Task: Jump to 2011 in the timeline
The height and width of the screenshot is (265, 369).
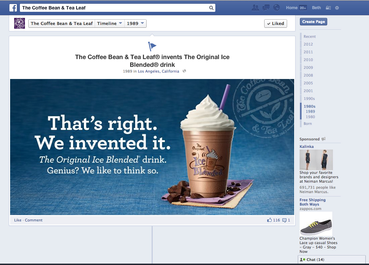Action: [308, 52]
